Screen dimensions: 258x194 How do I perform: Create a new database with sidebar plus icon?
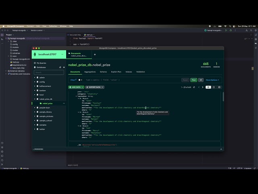(x=64, y=67)
